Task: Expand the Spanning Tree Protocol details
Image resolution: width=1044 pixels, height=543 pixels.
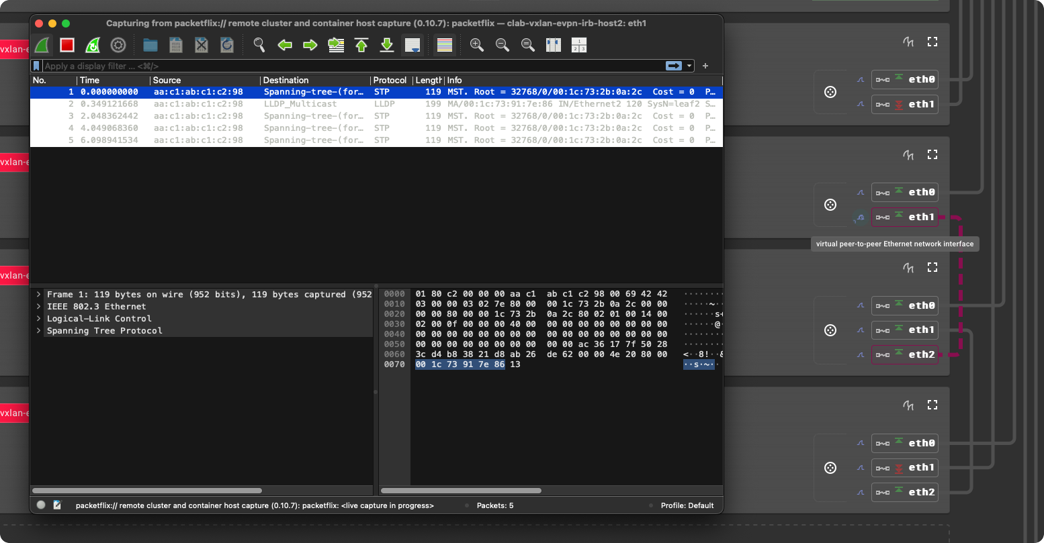Action: pyautogui.click(x=38, y=330)
